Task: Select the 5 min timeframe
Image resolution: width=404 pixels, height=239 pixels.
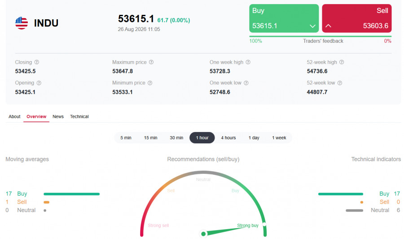Action: pyautogui.click(x=126, y=137)
